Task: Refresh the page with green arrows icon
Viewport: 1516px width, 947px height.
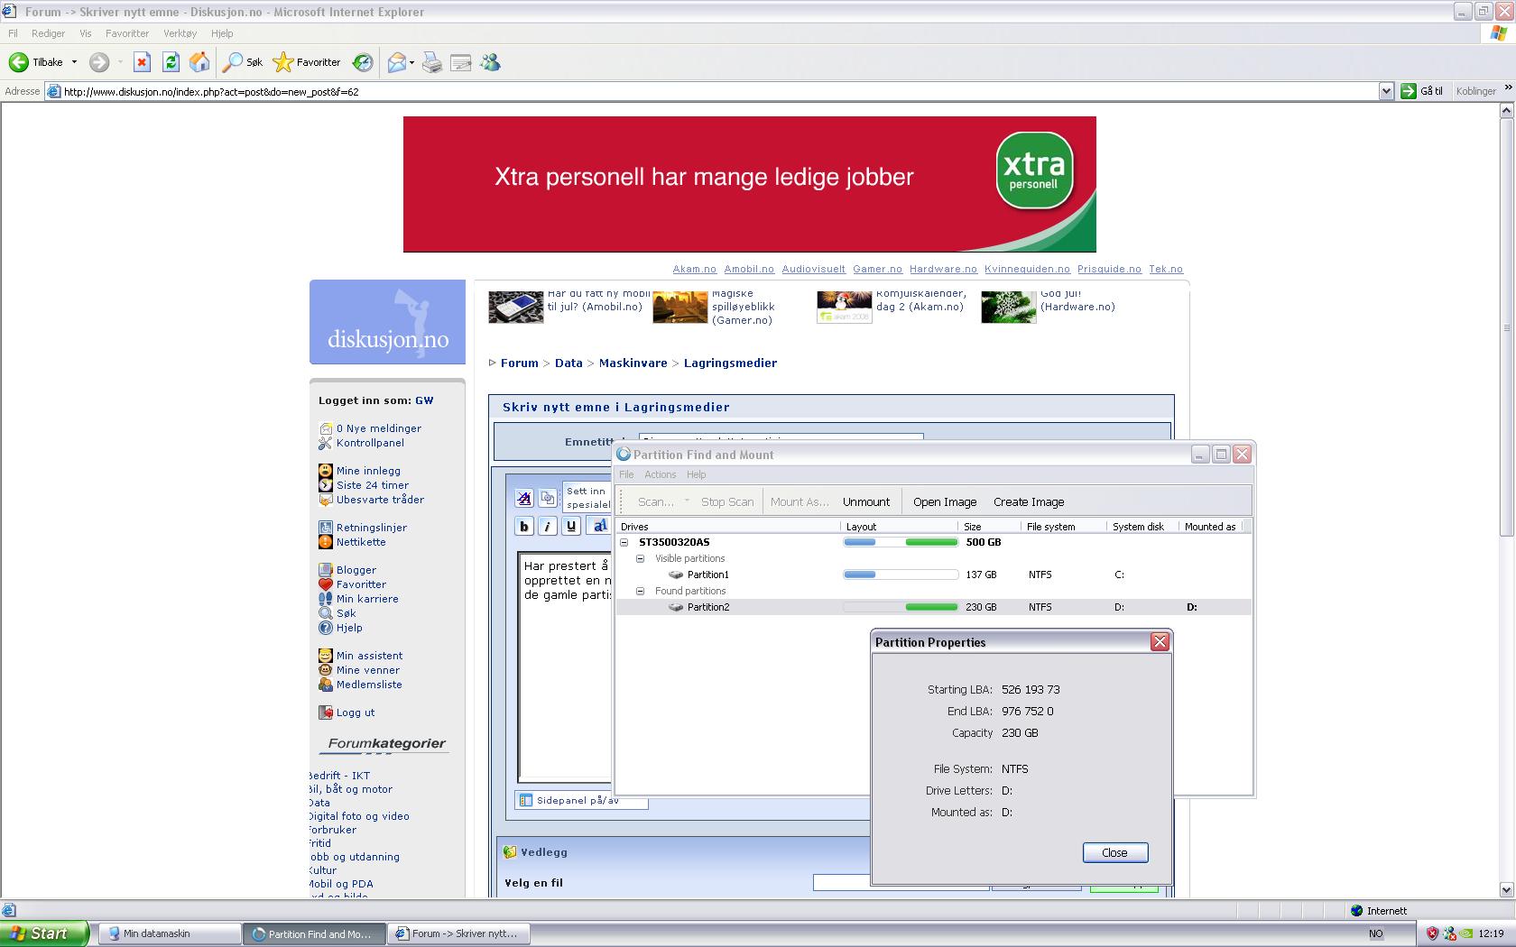Action: (171, 62)
